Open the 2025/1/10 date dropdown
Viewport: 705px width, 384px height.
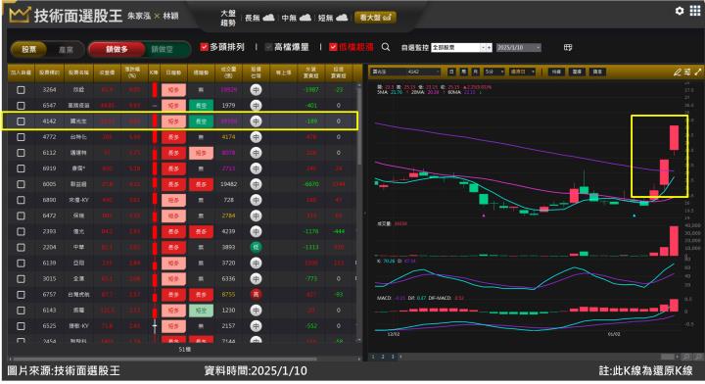(x=518, y=48)
